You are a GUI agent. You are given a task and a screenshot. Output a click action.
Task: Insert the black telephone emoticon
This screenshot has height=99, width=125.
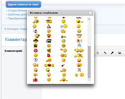(x=49, y=41)
